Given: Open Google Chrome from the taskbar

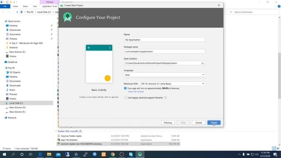Looking at the screenshot, I should tap(113, 154).
